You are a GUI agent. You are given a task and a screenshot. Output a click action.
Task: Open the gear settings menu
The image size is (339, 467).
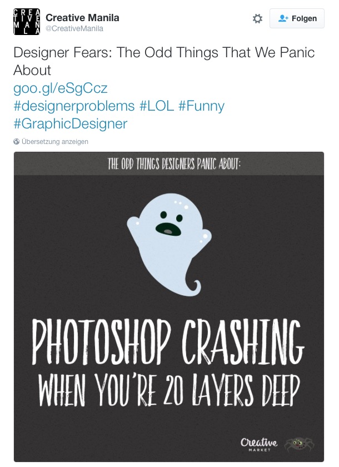257,18
